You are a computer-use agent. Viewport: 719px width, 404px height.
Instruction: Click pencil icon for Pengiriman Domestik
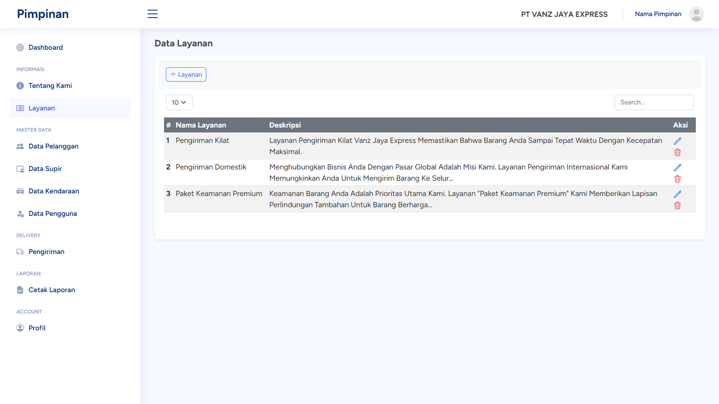click(677, 167)
